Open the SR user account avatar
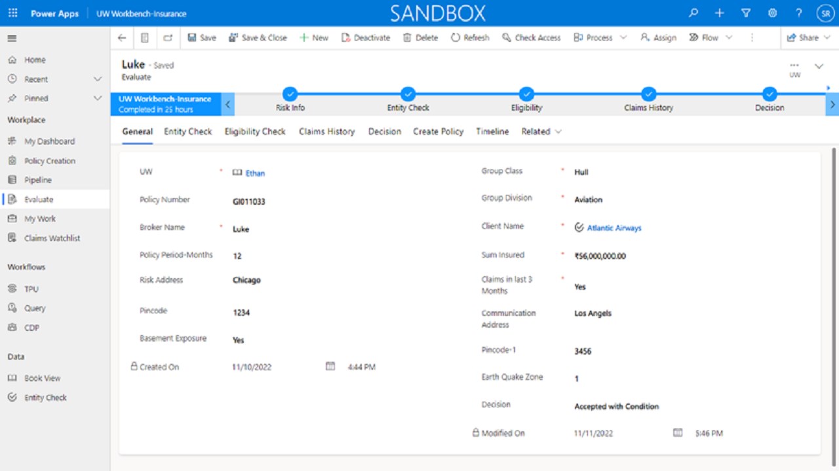The height and width of the screenshot is (471, 839). (825, 13)
